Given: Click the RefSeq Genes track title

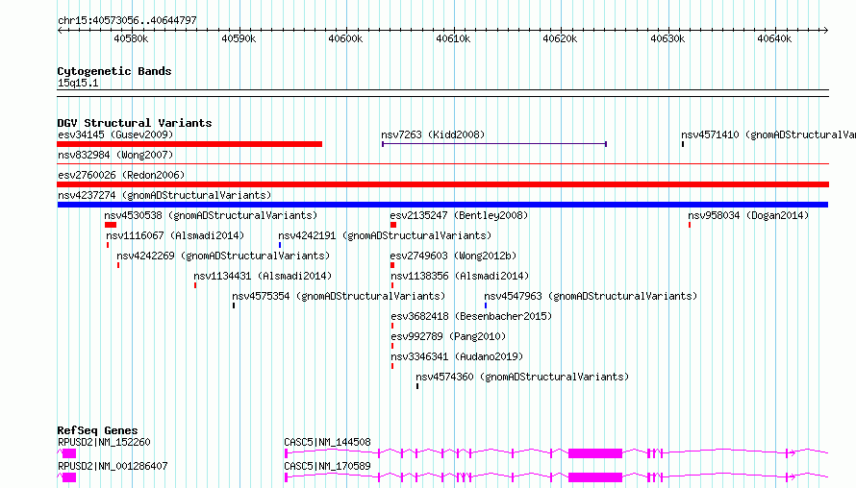Looking at the screenshot, I should [97, 430].
